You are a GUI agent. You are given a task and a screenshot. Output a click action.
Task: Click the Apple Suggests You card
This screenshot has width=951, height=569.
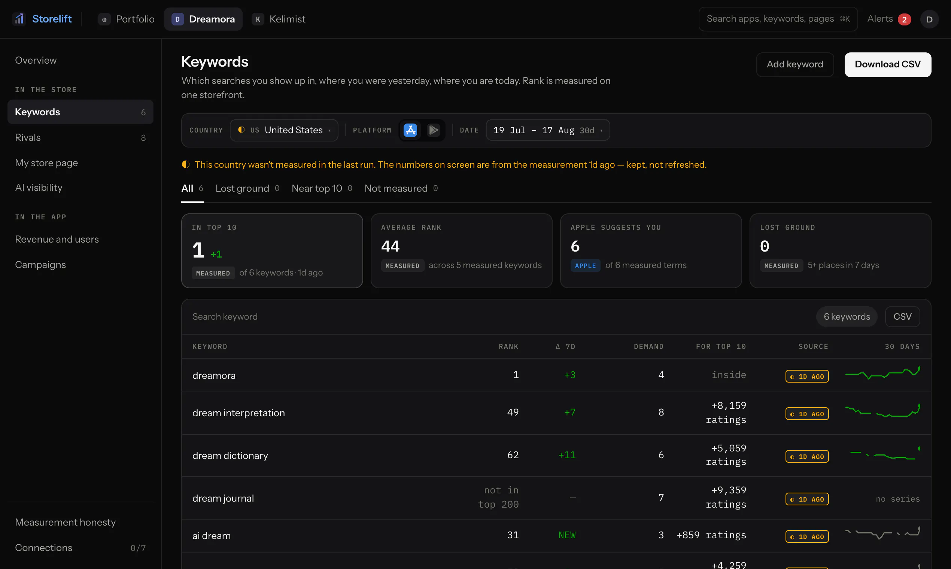tap(651, 251)
